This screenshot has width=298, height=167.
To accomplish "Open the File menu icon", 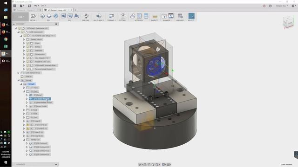I will tap(22, 6).
